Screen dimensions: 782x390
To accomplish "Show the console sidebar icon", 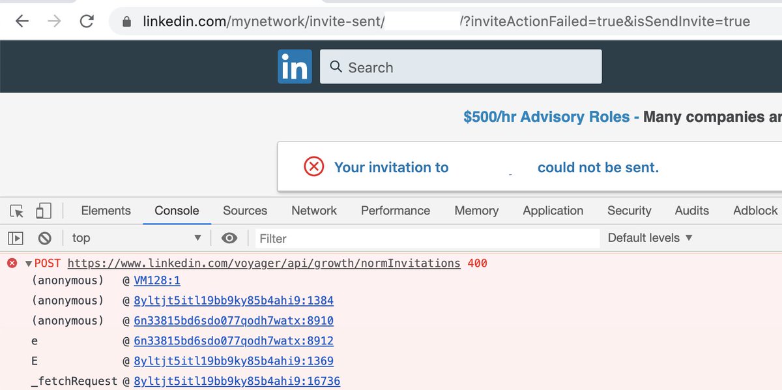I will tap(16, 238).
